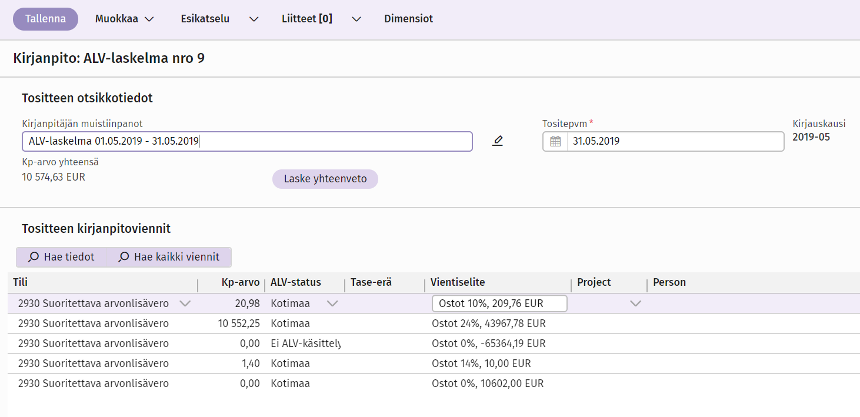The image size is (860, 417).
Task: Click the pencil edit icon beside notes field
Action: click(x=498, y=141)
